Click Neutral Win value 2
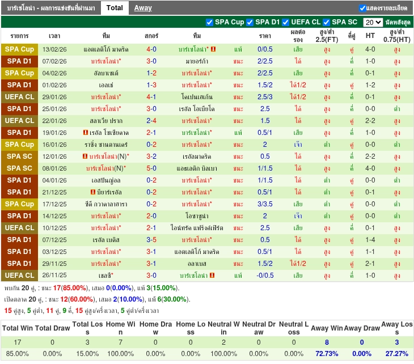414x364 pixels. [223, 342]
